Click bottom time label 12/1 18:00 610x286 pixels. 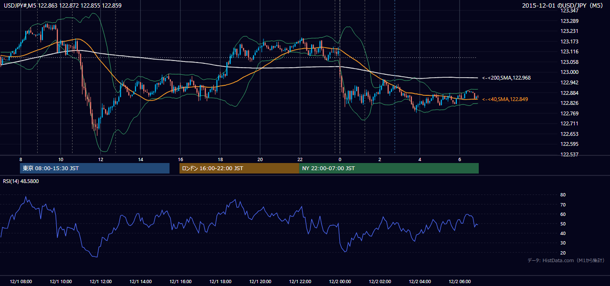point(220,282)
